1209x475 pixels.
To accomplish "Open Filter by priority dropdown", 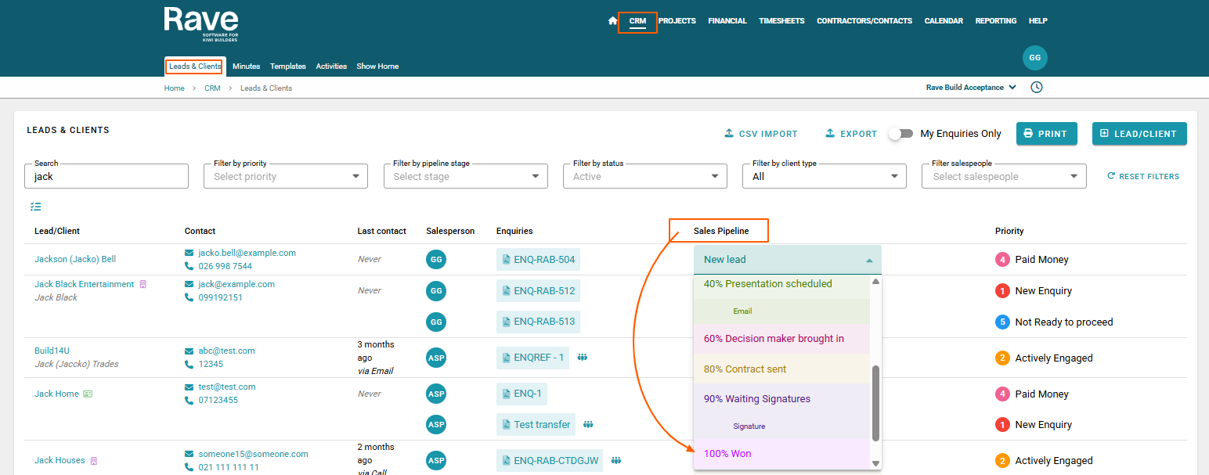I will (x=286, y=176).
